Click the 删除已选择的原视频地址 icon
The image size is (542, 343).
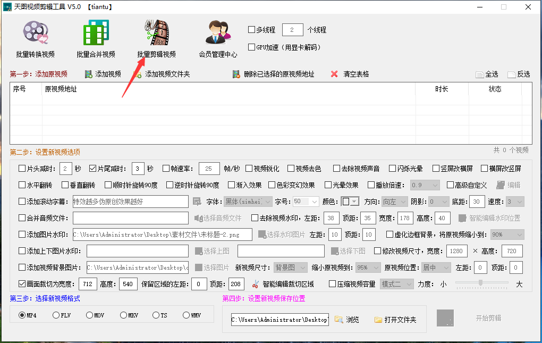coord(236,74)
